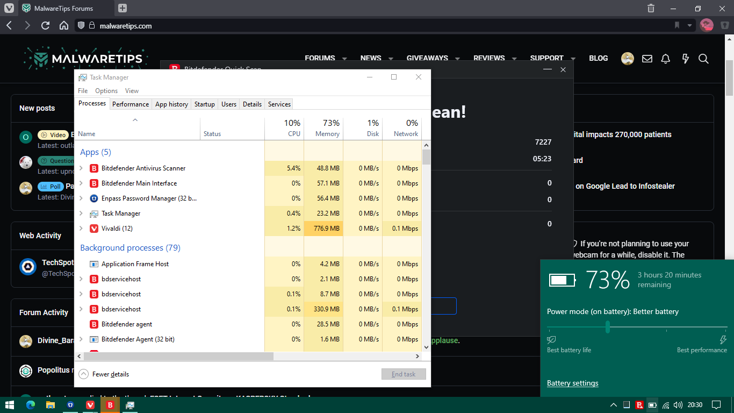Adjust the Power mode slider
Screen dimensions: 734x413
point(608,327)
